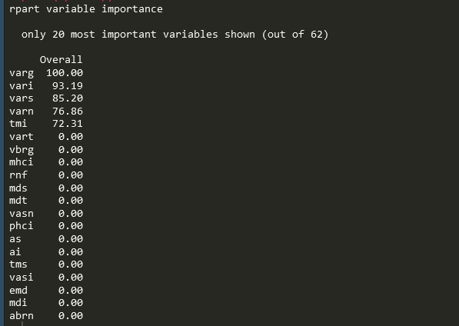The image size is (459, 326).
Task: Click the mhci variable name
Action: (x=21, y=161)
